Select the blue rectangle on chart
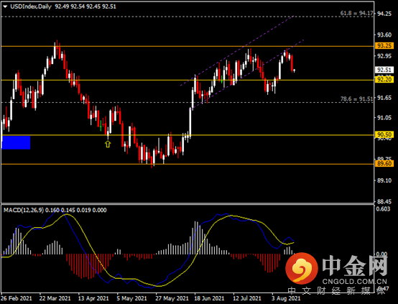The height and width of the screenshot is (304, 398). coord(16,142)
